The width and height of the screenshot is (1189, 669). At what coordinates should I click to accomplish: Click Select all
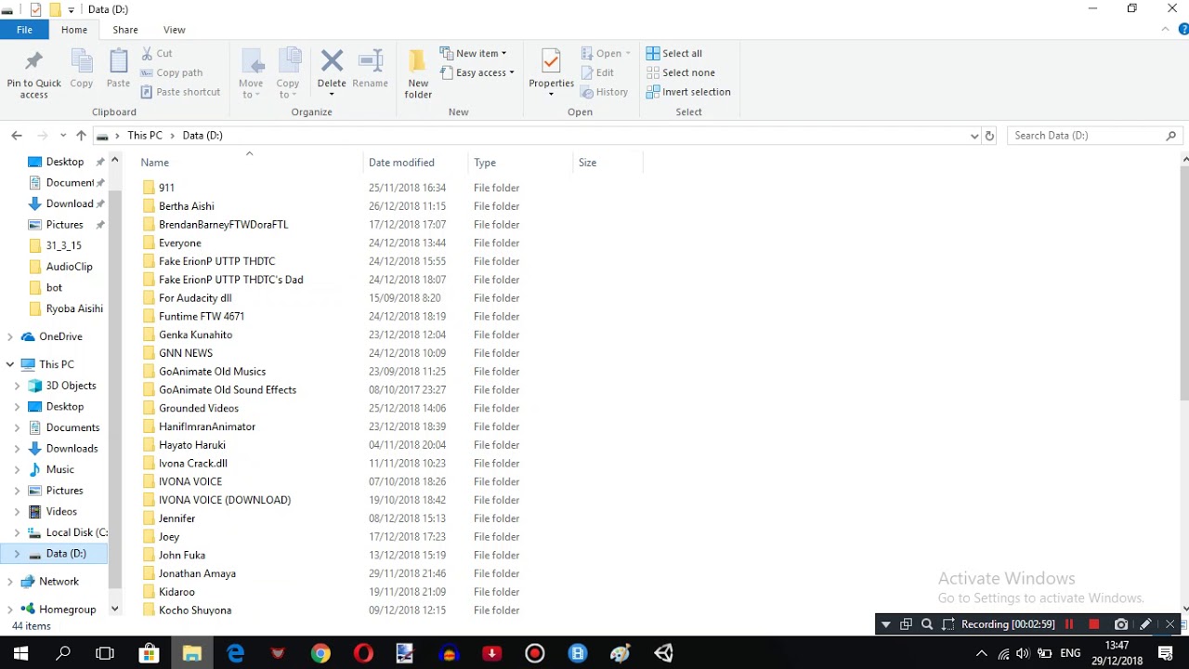[x=674, y=53]
